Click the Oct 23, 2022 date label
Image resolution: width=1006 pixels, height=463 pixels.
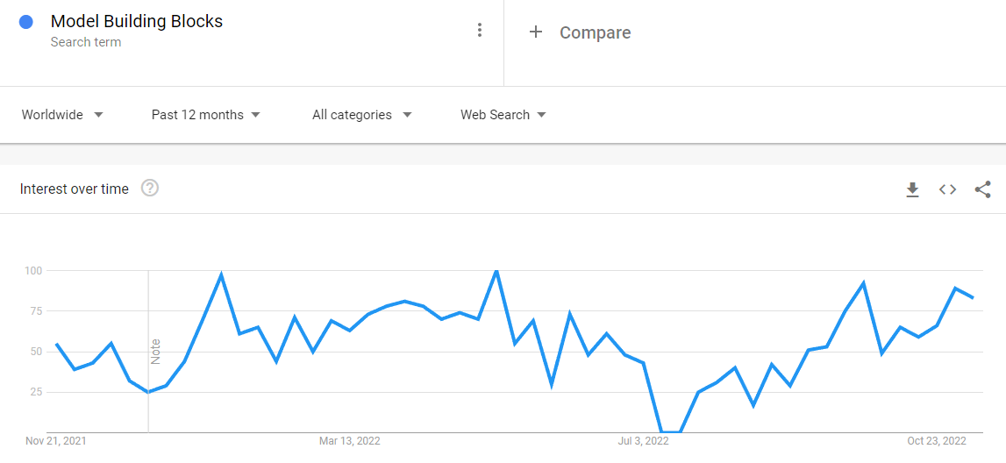click(936, 441)
